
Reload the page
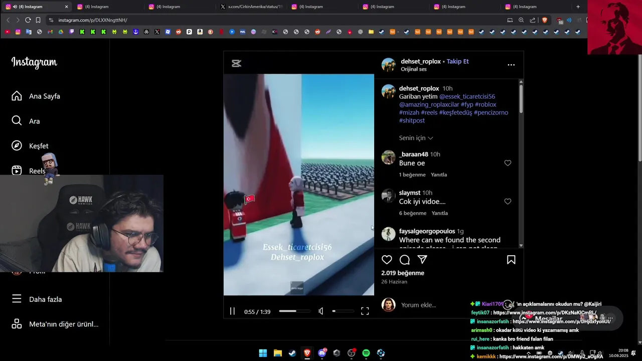28,20
